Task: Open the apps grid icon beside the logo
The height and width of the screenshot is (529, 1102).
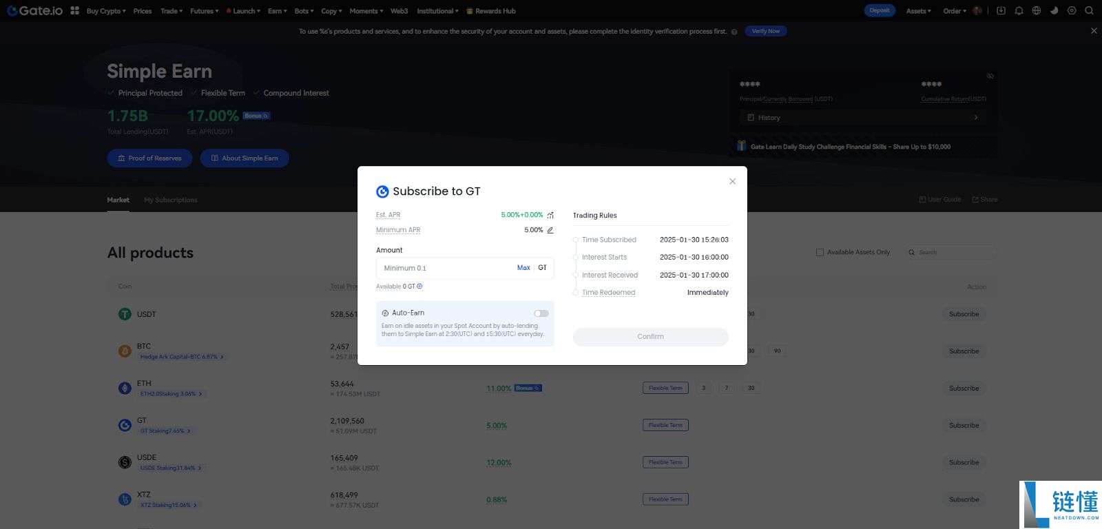Action: [74, 10]
